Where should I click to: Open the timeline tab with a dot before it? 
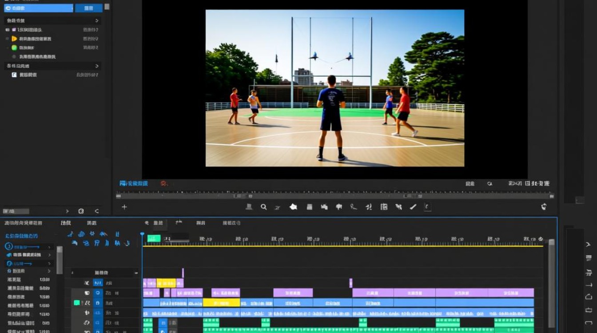[158, 223]
